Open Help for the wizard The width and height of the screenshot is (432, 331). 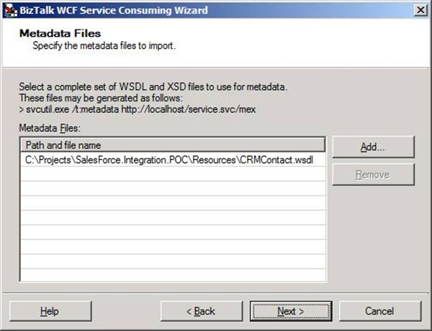[x=50, y=311]
